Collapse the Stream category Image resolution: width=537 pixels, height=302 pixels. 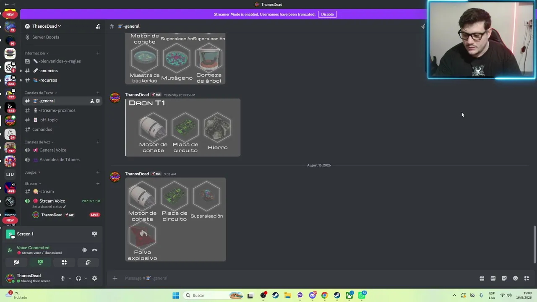pyautogui.click(x=32, y=183)
